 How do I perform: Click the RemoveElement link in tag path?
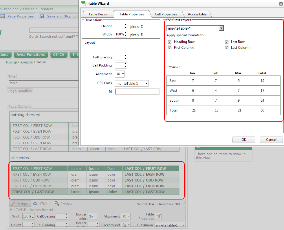pyautogui.click(x=41, y=210)
